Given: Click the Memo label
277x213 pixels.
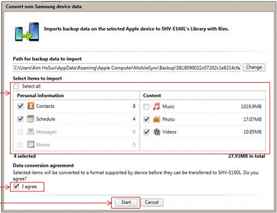Looking at the screenshot, I should point(43,145).
